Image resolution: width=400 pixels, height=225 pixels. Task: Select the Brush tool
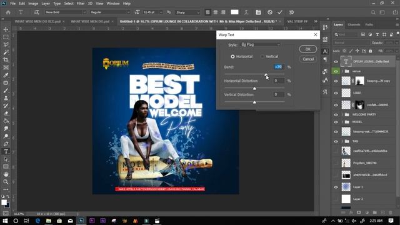pyautogui.click(x=6, y=91)
